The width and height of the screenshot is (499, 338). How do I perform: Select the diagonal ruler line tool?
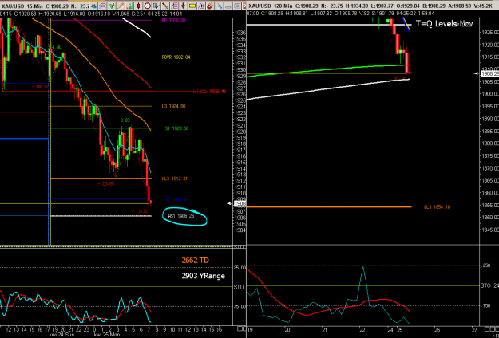(165, 6)
